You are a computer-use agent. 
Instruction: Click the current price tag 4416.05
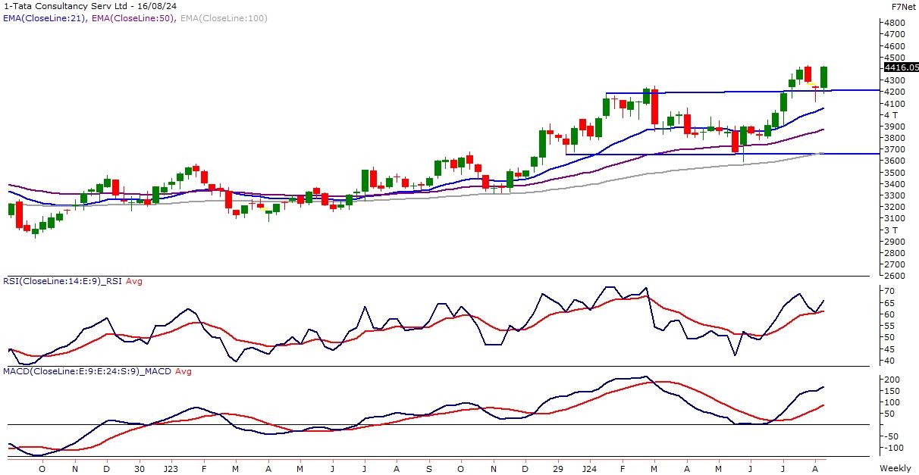(900, 67)
